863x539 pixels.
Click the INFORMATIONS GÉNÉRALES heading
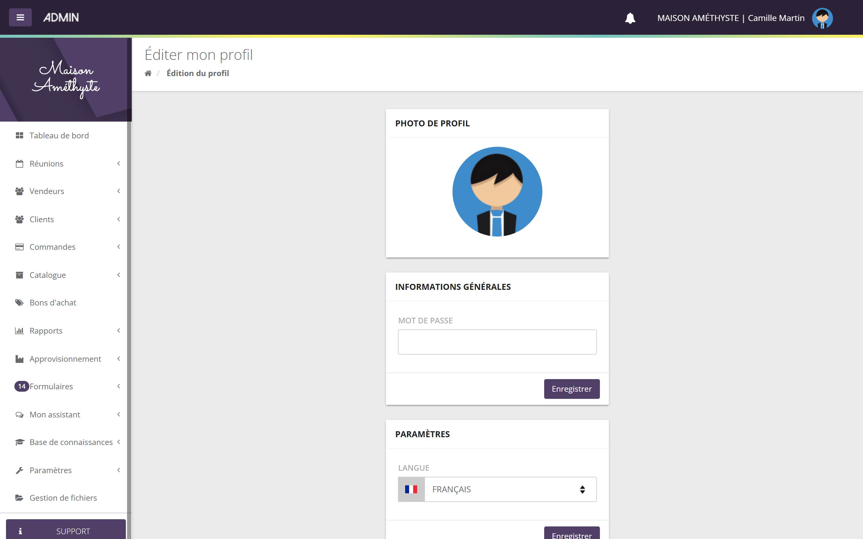click(x=453, y=287)
